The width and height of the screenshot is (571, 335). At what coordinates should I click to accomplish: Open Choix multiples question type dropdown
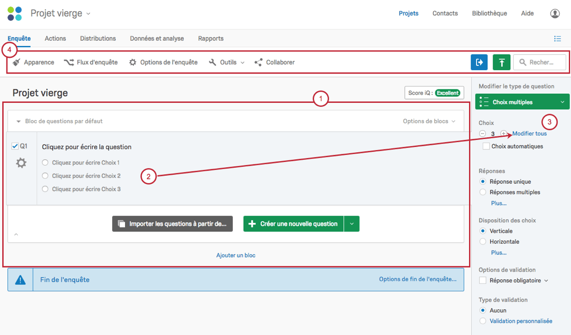click(522, 102)
